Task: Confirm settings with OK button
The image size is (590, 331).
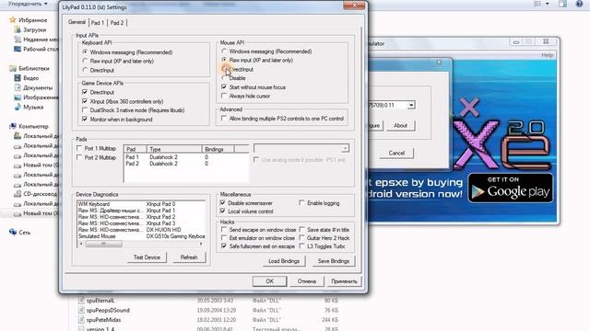Action: click(x=269, y=281)
